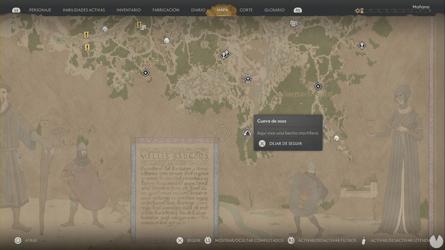Click the diamond marker below El Arenal

145,73
